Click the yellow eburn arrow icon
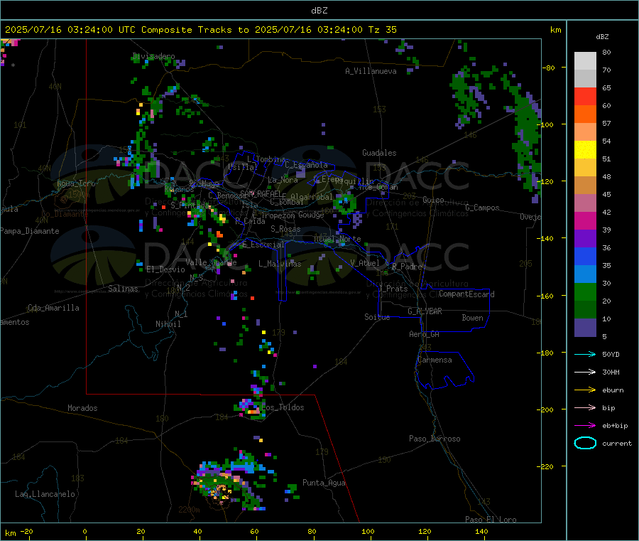This screenshot has width=639, height=541. click(585, 390)
